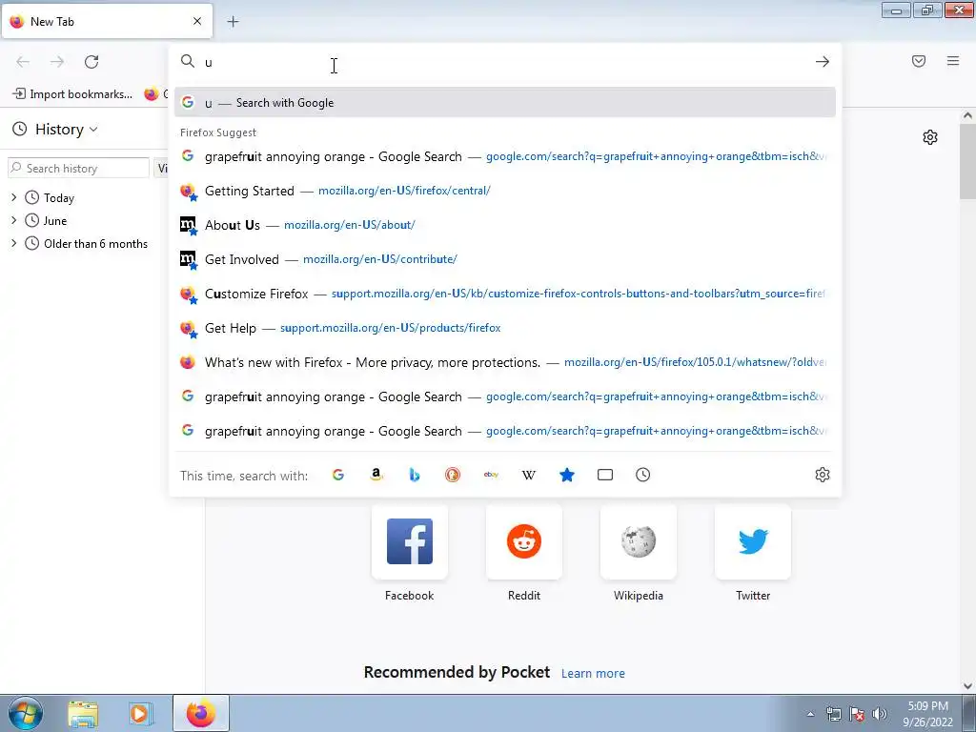This screenshot has width=976, height=732.
Task: Expand the Today history folder
Action: click(x=13, y=197)
